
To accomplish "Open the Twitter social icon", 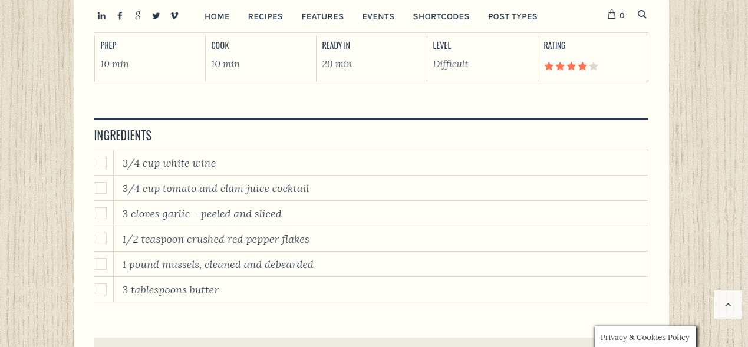I will click(156, 16).
